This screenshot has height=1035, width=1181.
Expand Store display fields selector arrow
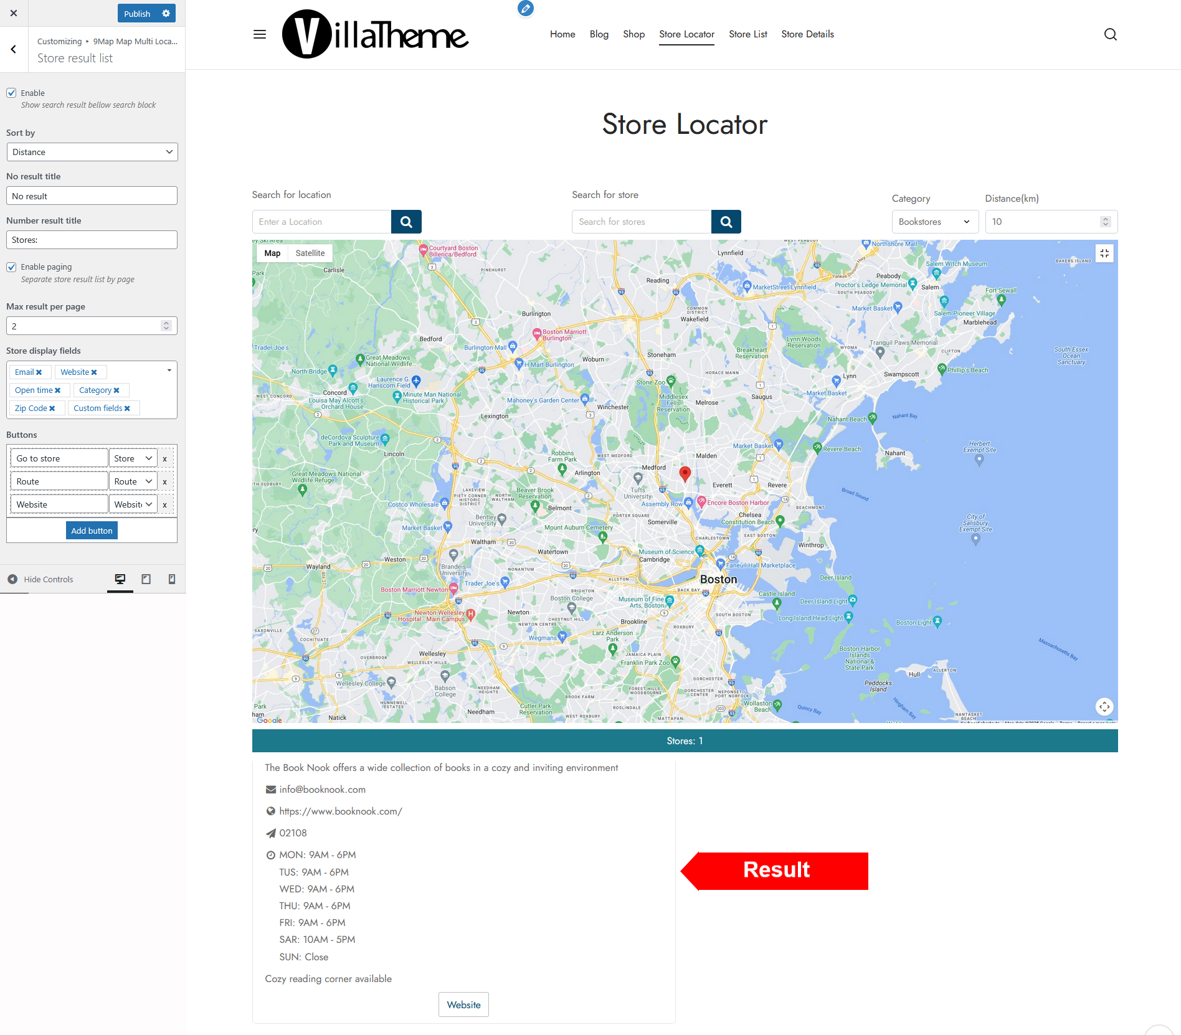[169, 371]
